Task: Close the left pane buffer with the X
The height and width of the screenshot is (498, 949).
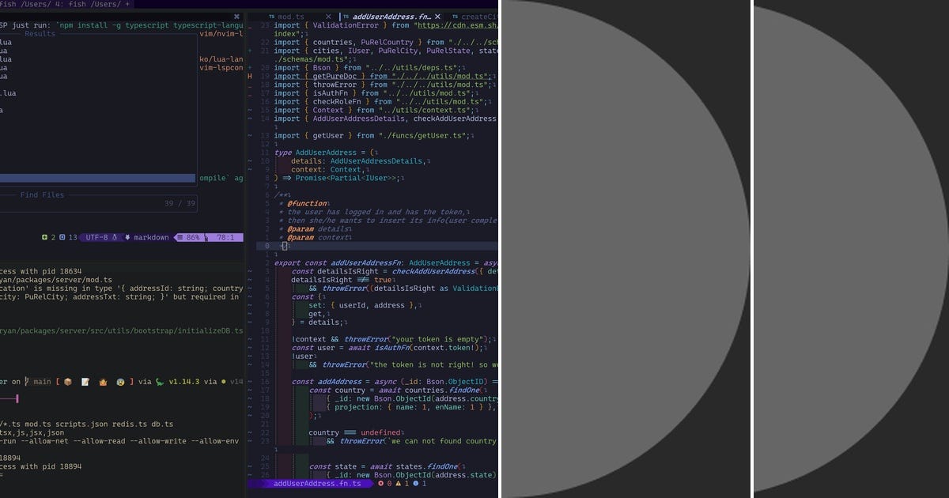Action: (x=236, y=16)
